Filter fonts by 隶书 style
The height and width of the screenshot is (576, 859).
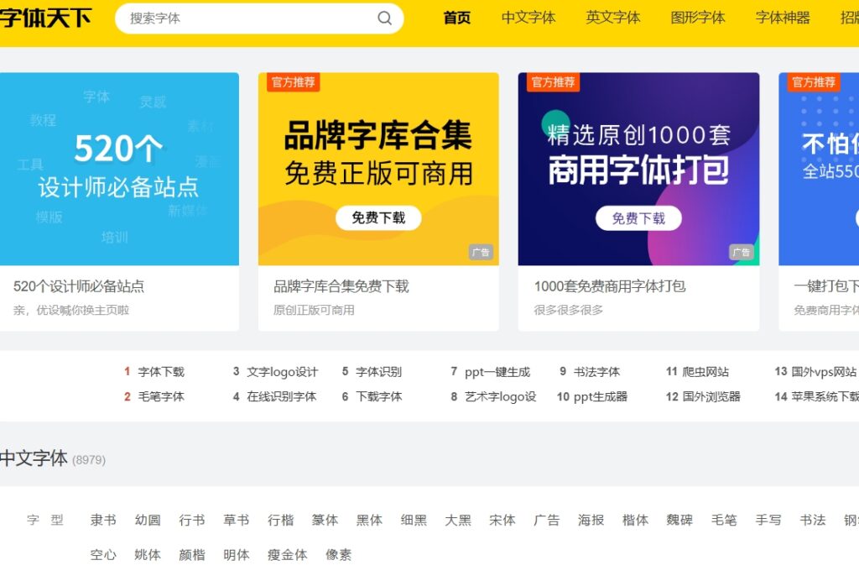(x=103, y=520)
